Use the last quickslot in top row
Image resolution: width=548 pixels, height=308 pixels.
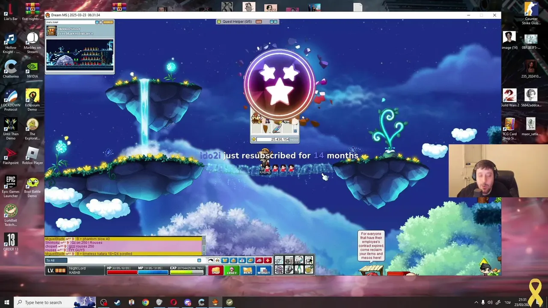coord(309,260)
